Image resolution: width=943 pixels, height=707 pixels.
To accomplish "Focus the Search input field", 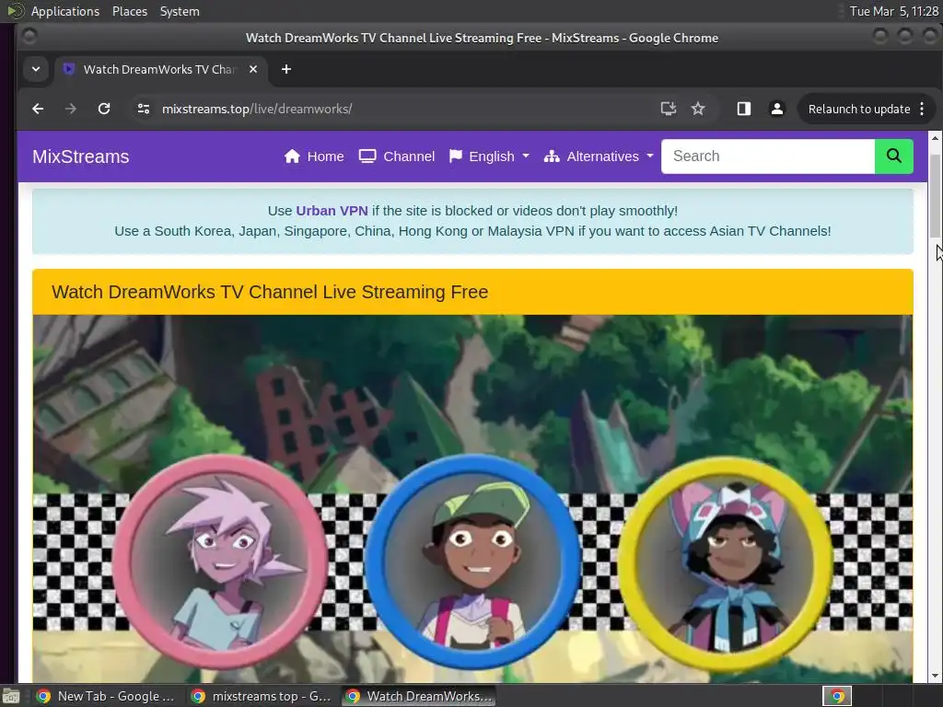I will (x=767, y=156).
